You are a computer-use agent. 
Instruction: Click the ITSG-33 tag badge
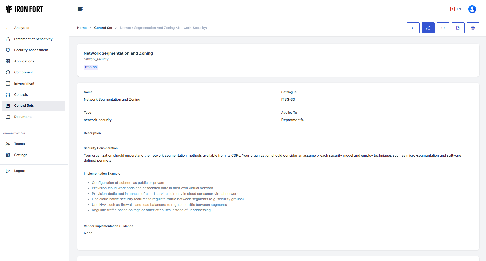click(91, 67)
